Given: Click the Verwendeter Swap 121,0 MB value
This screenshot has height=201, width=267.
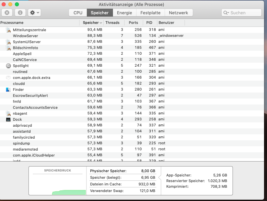Looking at the screenshot, I should [x=147, y=191].
